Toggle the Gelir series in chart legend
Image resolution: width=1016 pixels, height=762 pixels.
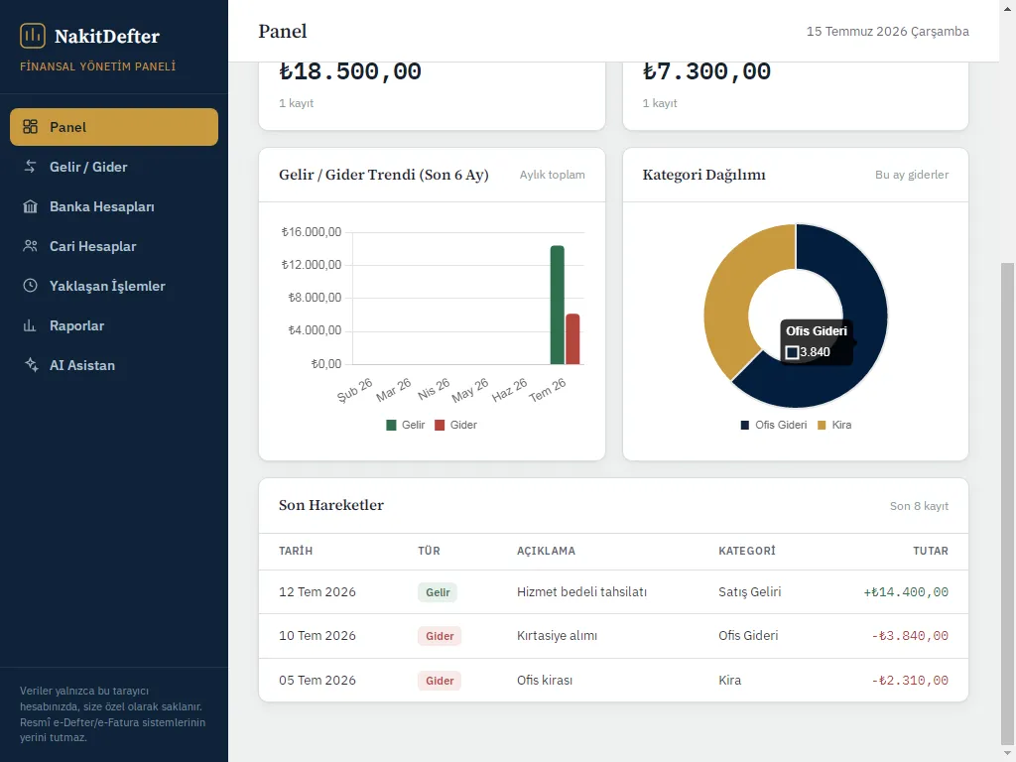pyautogui.click(x=405, y=425)
